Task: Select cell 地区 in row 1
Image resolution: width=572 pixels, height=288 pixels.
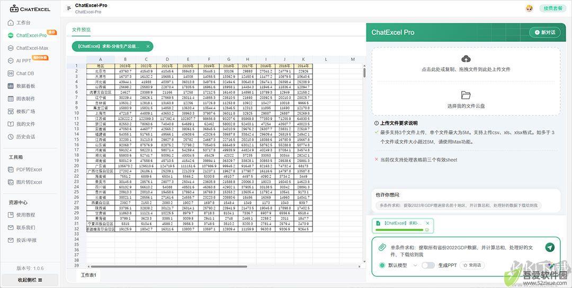Action: 101,66
